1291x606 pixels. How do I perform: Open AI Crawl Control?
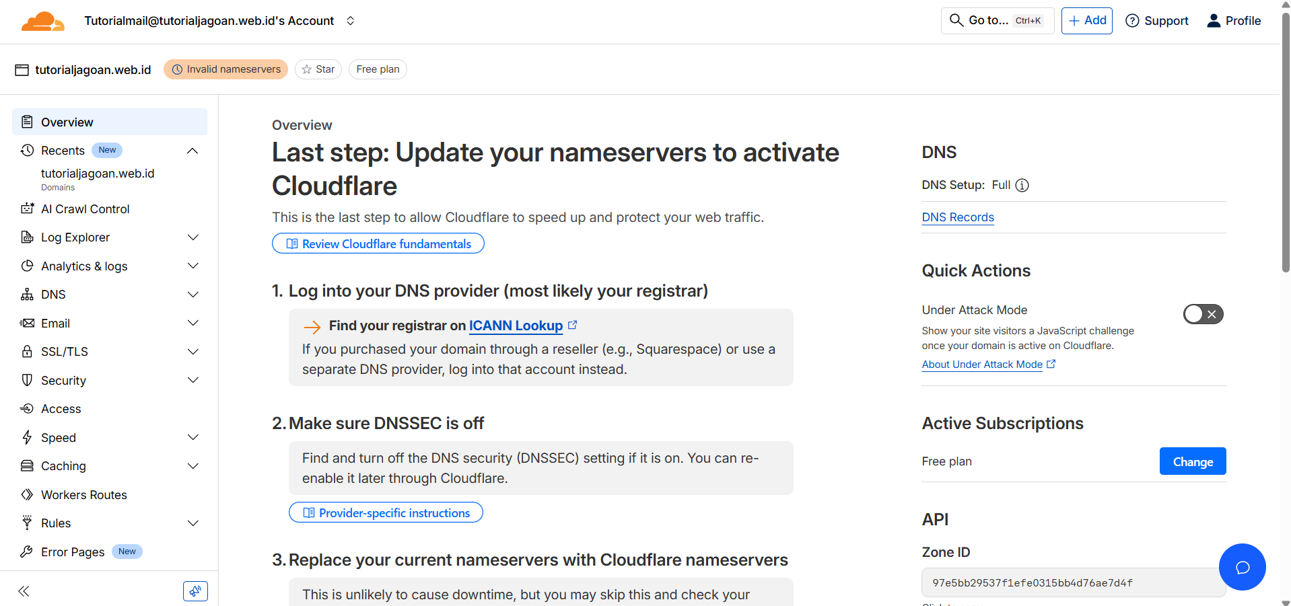pos(85,209)
